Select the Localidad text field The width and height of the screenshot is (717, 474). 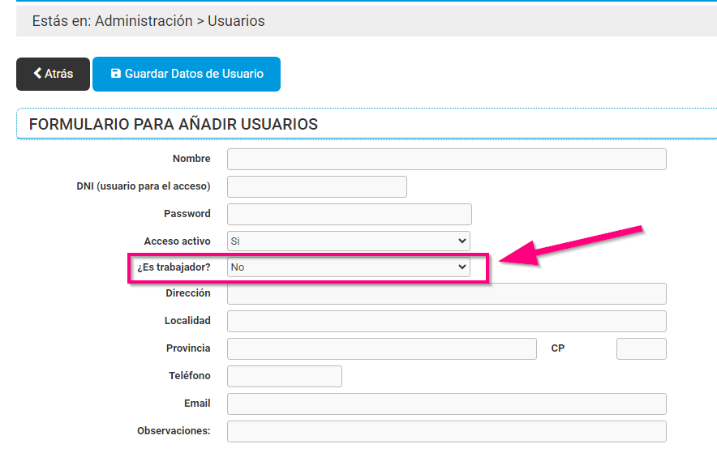pyautogui.click(x=445, y=321)
